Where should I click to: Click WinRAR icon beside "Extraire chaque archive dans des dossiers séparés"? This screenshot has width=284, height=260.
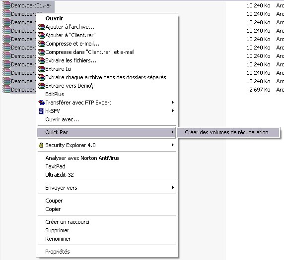41,77
